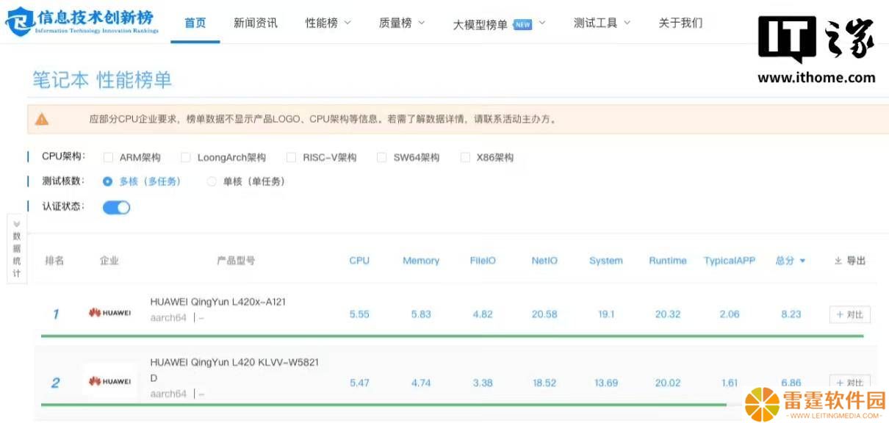Sort by the Memory column header
This screenshot has width=889, height=423.
(421, 261)
